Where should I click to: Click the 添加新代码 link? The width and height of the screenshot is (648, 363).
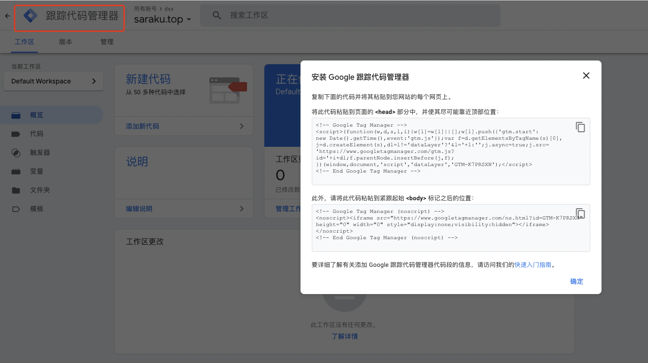(x=142, y=126)
